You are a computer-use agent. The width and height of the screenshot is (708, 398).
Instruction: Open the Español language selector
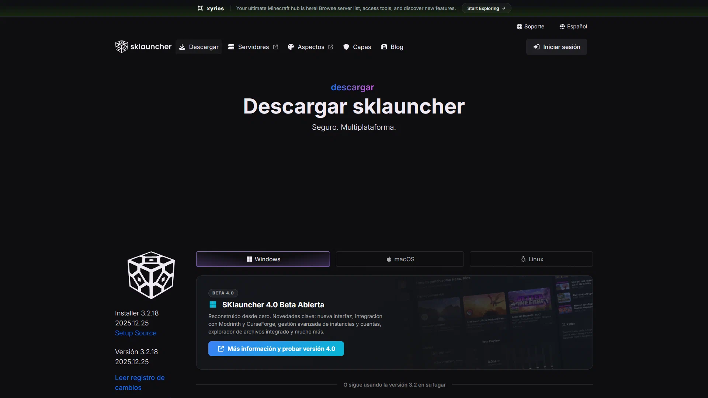(x=573, y=27)
